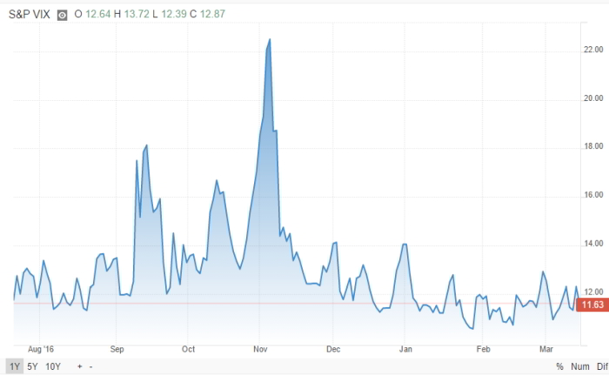Click the 22.00 price axis label
Image resolution: width=609 pixels, height=383 pixels.
(x=593, y=50)
